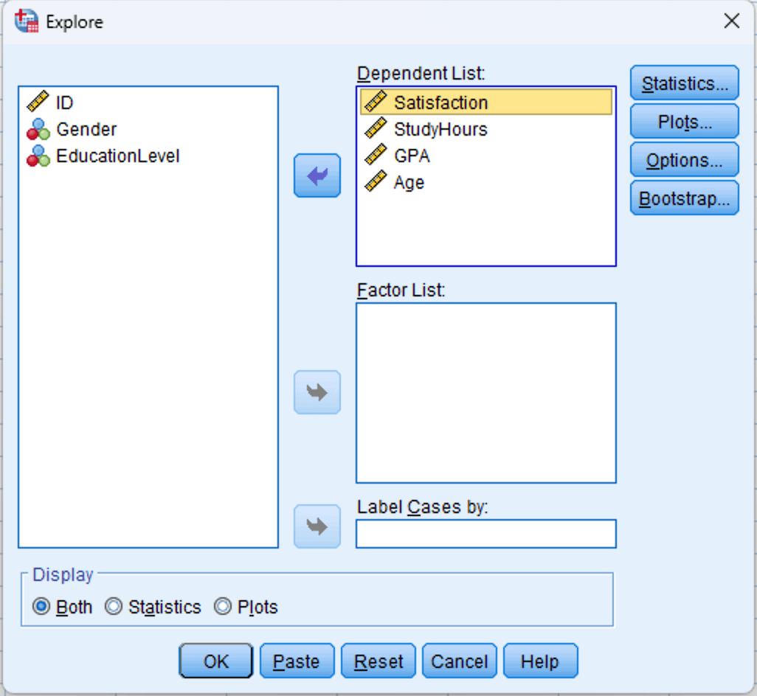Viewport: 757px width, 696px height.
Task: Click the nominal icon next to EducationLevel
Action: tap(38, 156)
